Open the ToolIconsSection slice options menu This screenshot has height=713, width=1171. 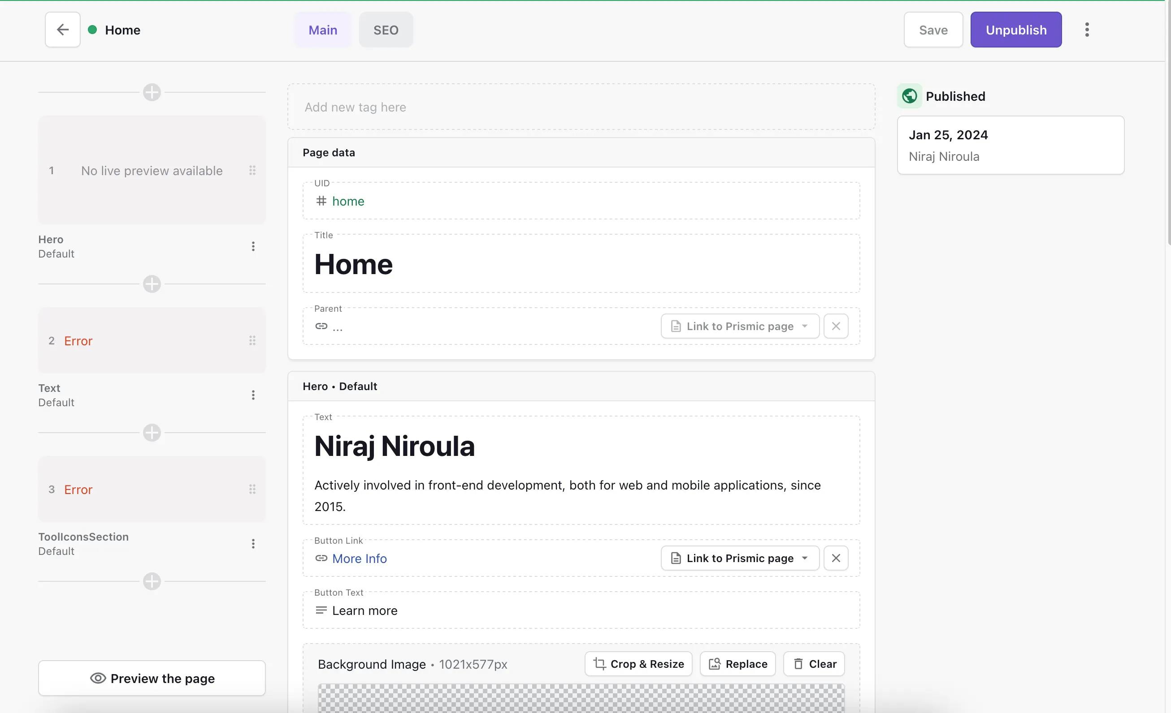click(253, 544)
